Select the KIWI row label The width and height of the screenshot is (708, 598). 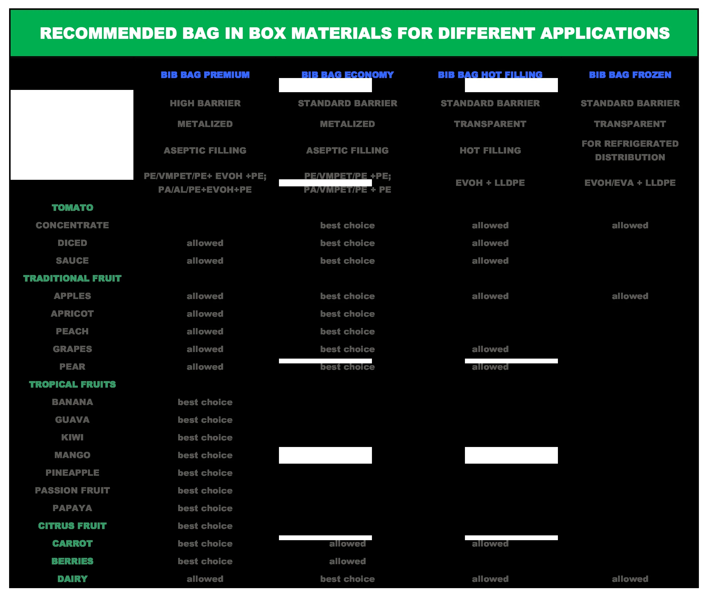tap(72, 437)
